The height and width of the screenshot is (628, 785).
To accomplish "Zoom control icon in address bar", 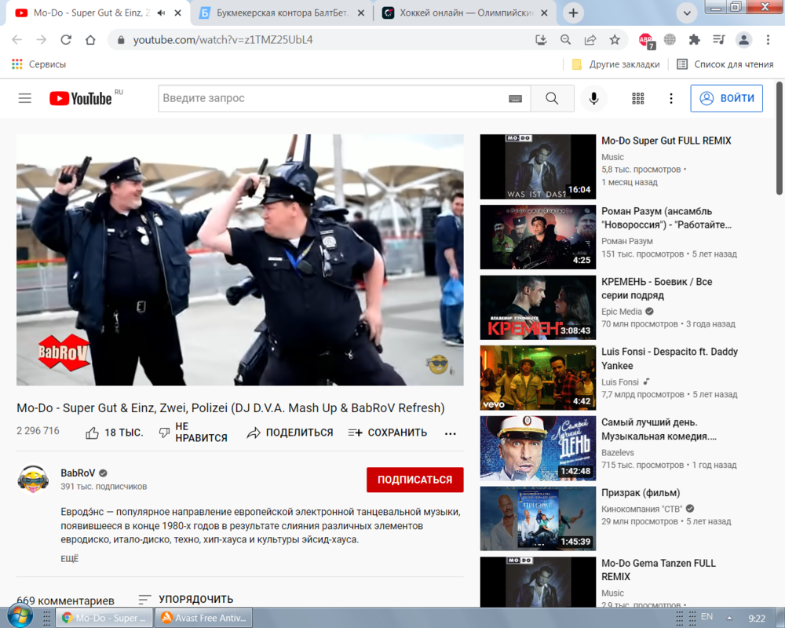I will [x=566, y=39].
